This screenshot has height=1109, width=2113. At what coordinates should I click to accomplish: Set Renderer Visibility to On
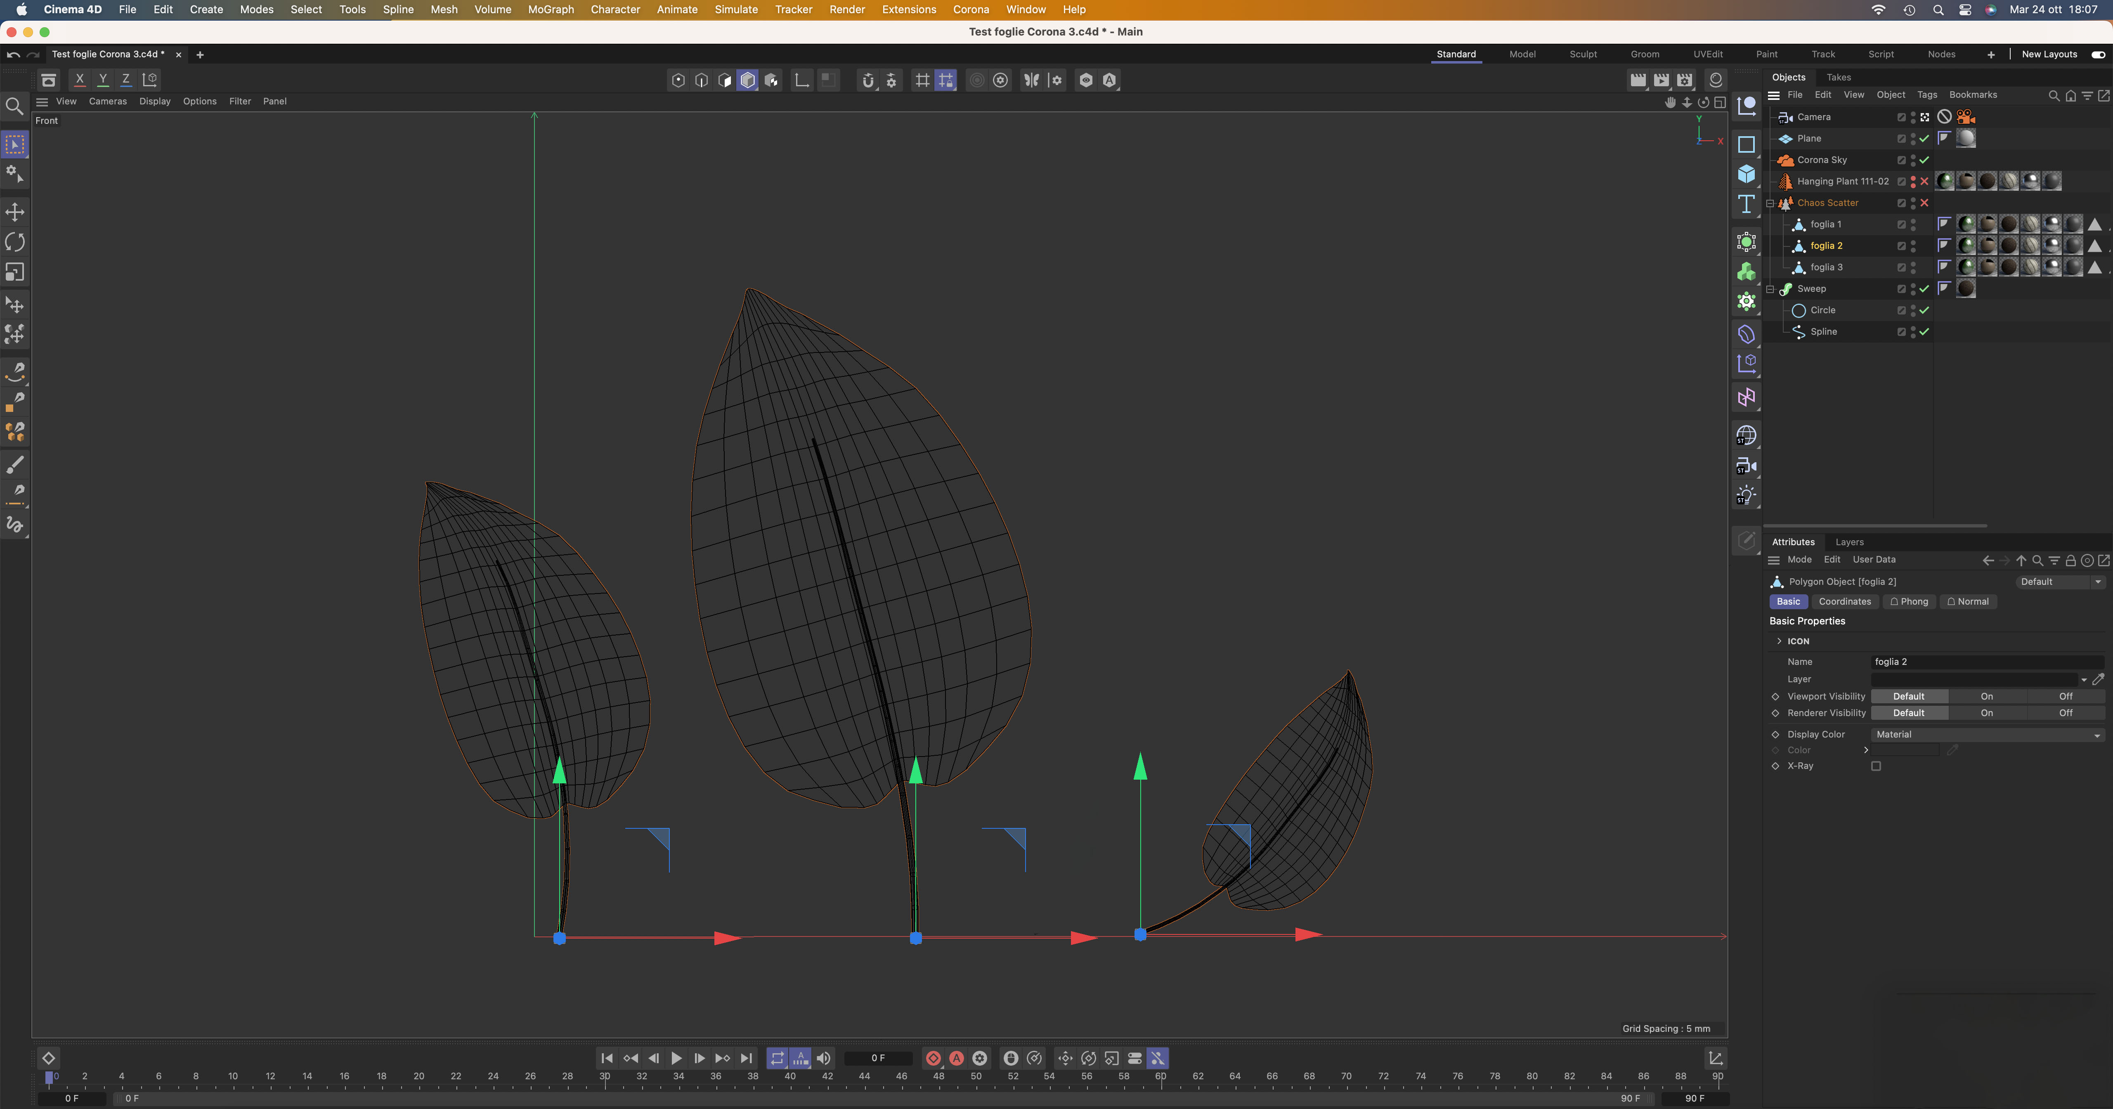tap(1986, 713)
